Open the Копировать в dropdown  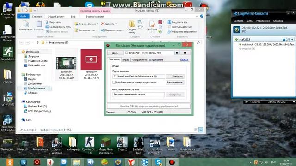click(x=86, y=30)
